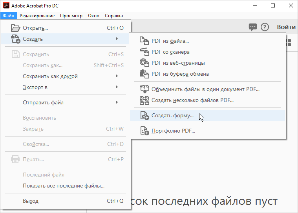Click the combine files into PDF icon
Viewport: 298px width, 213px height.
point(144,89)
